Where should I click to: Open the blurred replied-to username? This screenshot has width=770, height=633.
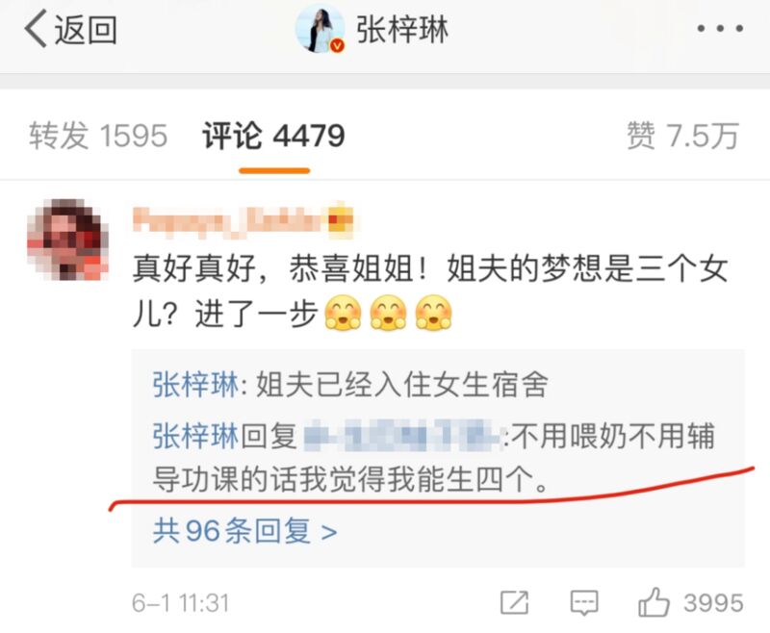coord(401,436)
